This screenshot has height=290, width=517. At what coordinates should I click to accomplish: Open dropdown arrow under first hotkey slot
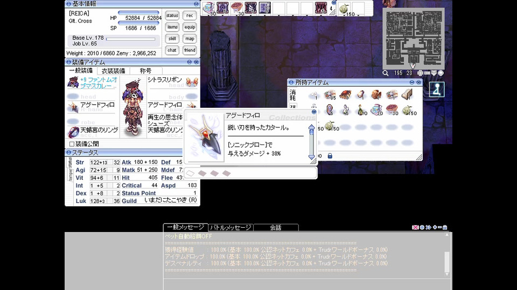[209, 16]
